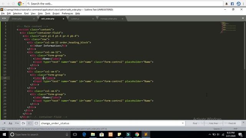Click unsaved dot on edit_order.php tab

coord(63,19)
